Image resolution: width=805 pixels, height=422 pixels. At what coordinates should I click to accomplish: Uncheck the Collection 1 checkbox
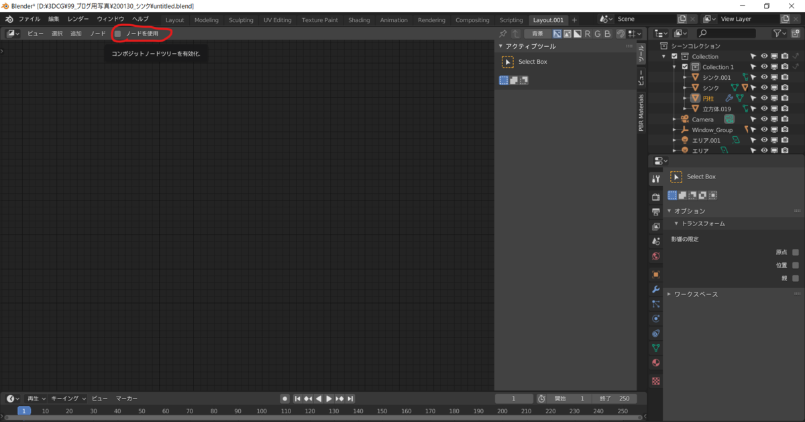click(x=685, y=67)
